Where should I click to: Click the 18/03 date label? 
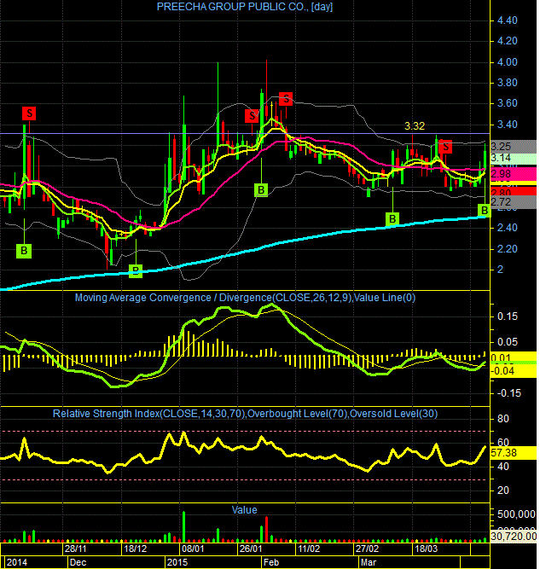pos(426,549)
